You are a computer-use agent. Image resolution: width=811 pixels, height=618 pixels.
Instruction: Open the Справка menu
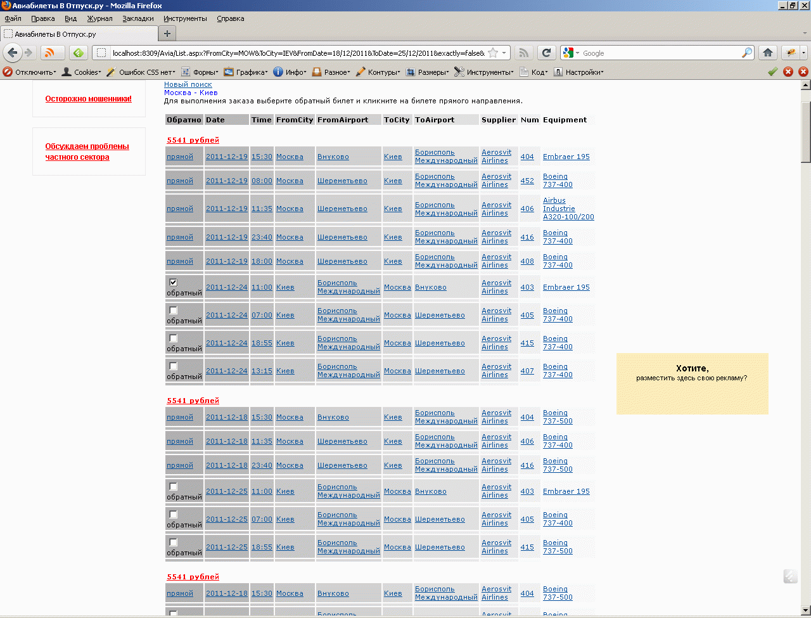(x=231, y=18)
